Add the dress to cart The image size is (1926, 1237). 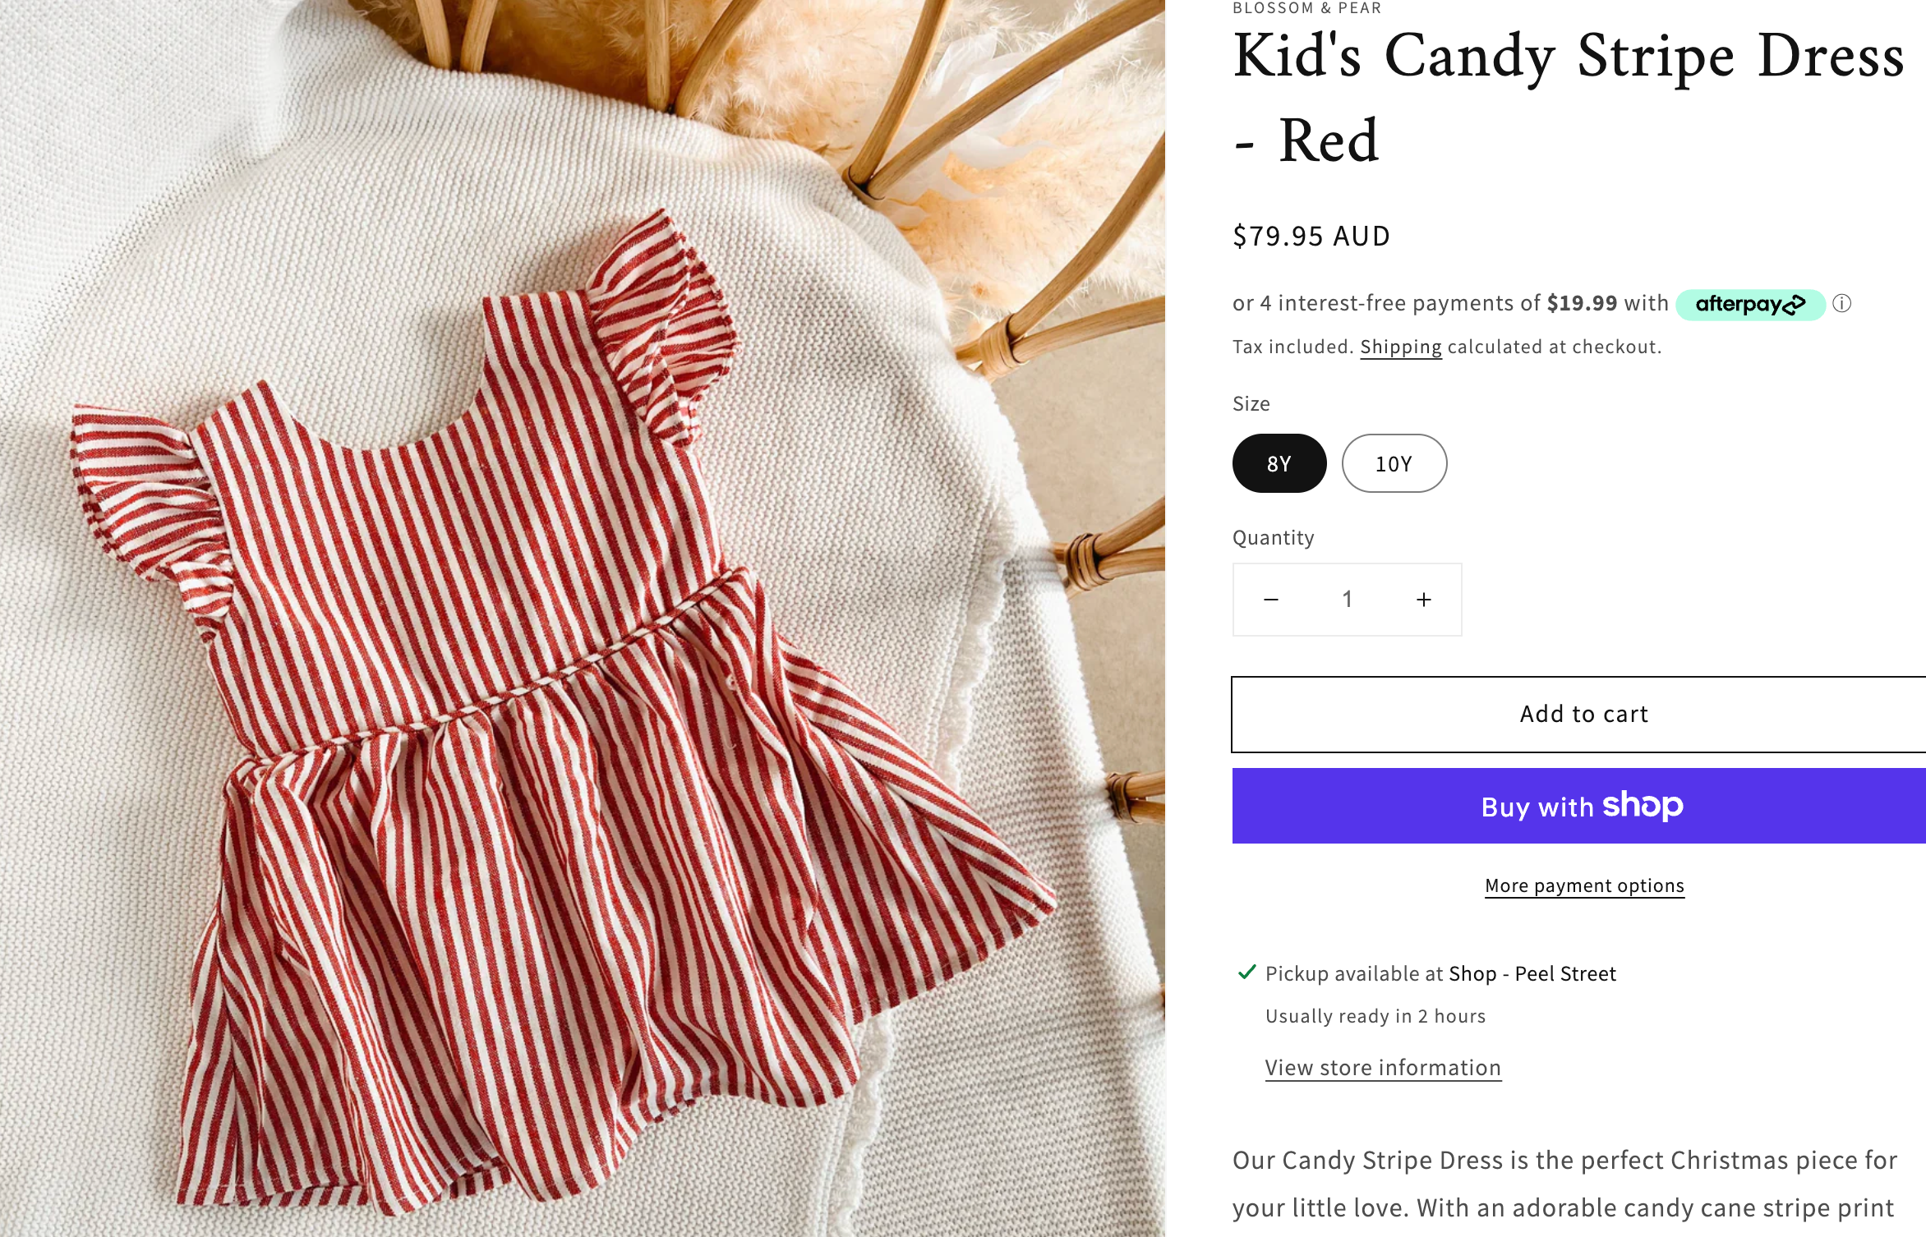[x=1583, y=714]
